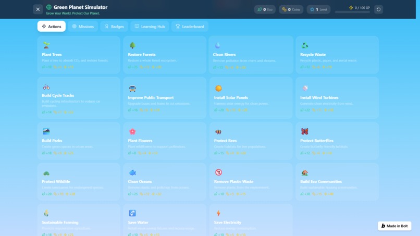Click the Protect Wildlife turtle icon
Image resolution: width=420 pixels, height=236 pixels.
46,173
